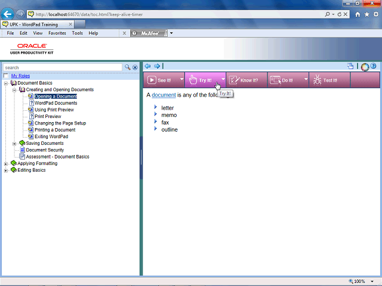Select Printing a Document topic
Image resolution: width=382 pixels, height=286 pixels.
[55, 130]
